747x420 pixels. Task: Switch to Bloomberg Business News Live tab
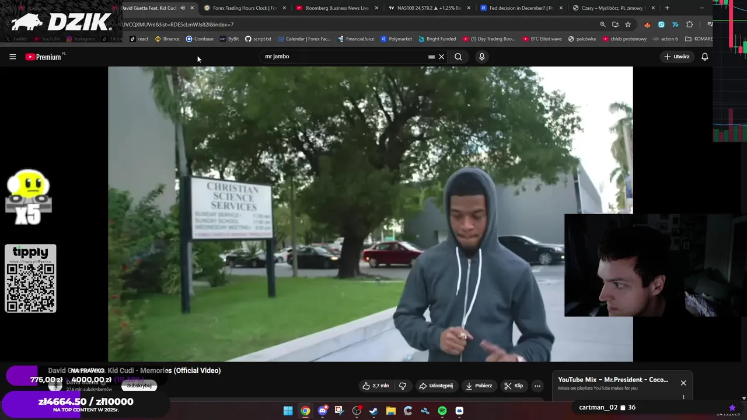pos(336,8)
